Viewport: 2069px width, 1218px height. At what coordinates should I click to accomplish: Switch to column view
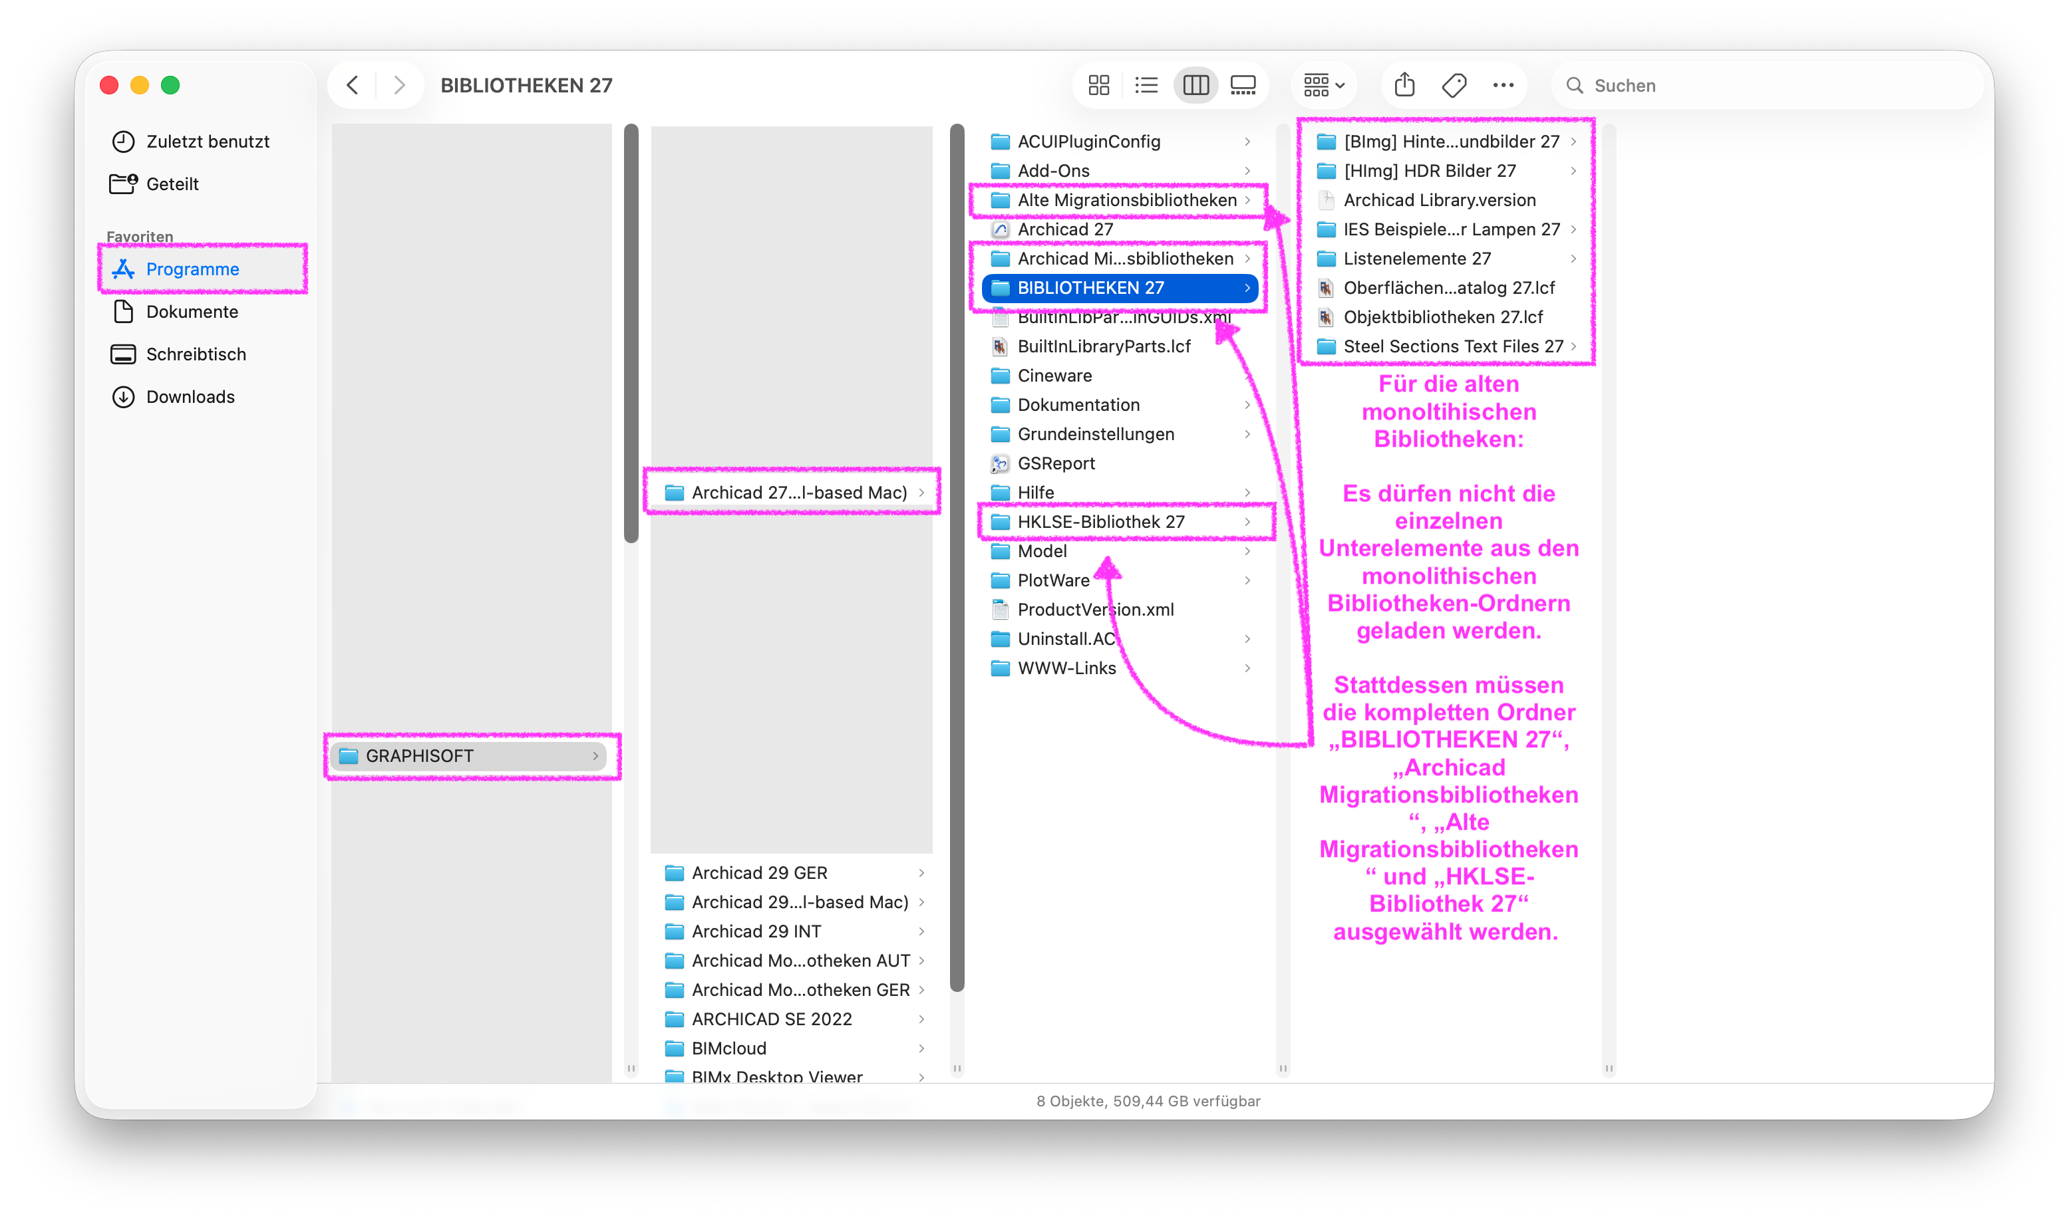[x=1195, y=85]
